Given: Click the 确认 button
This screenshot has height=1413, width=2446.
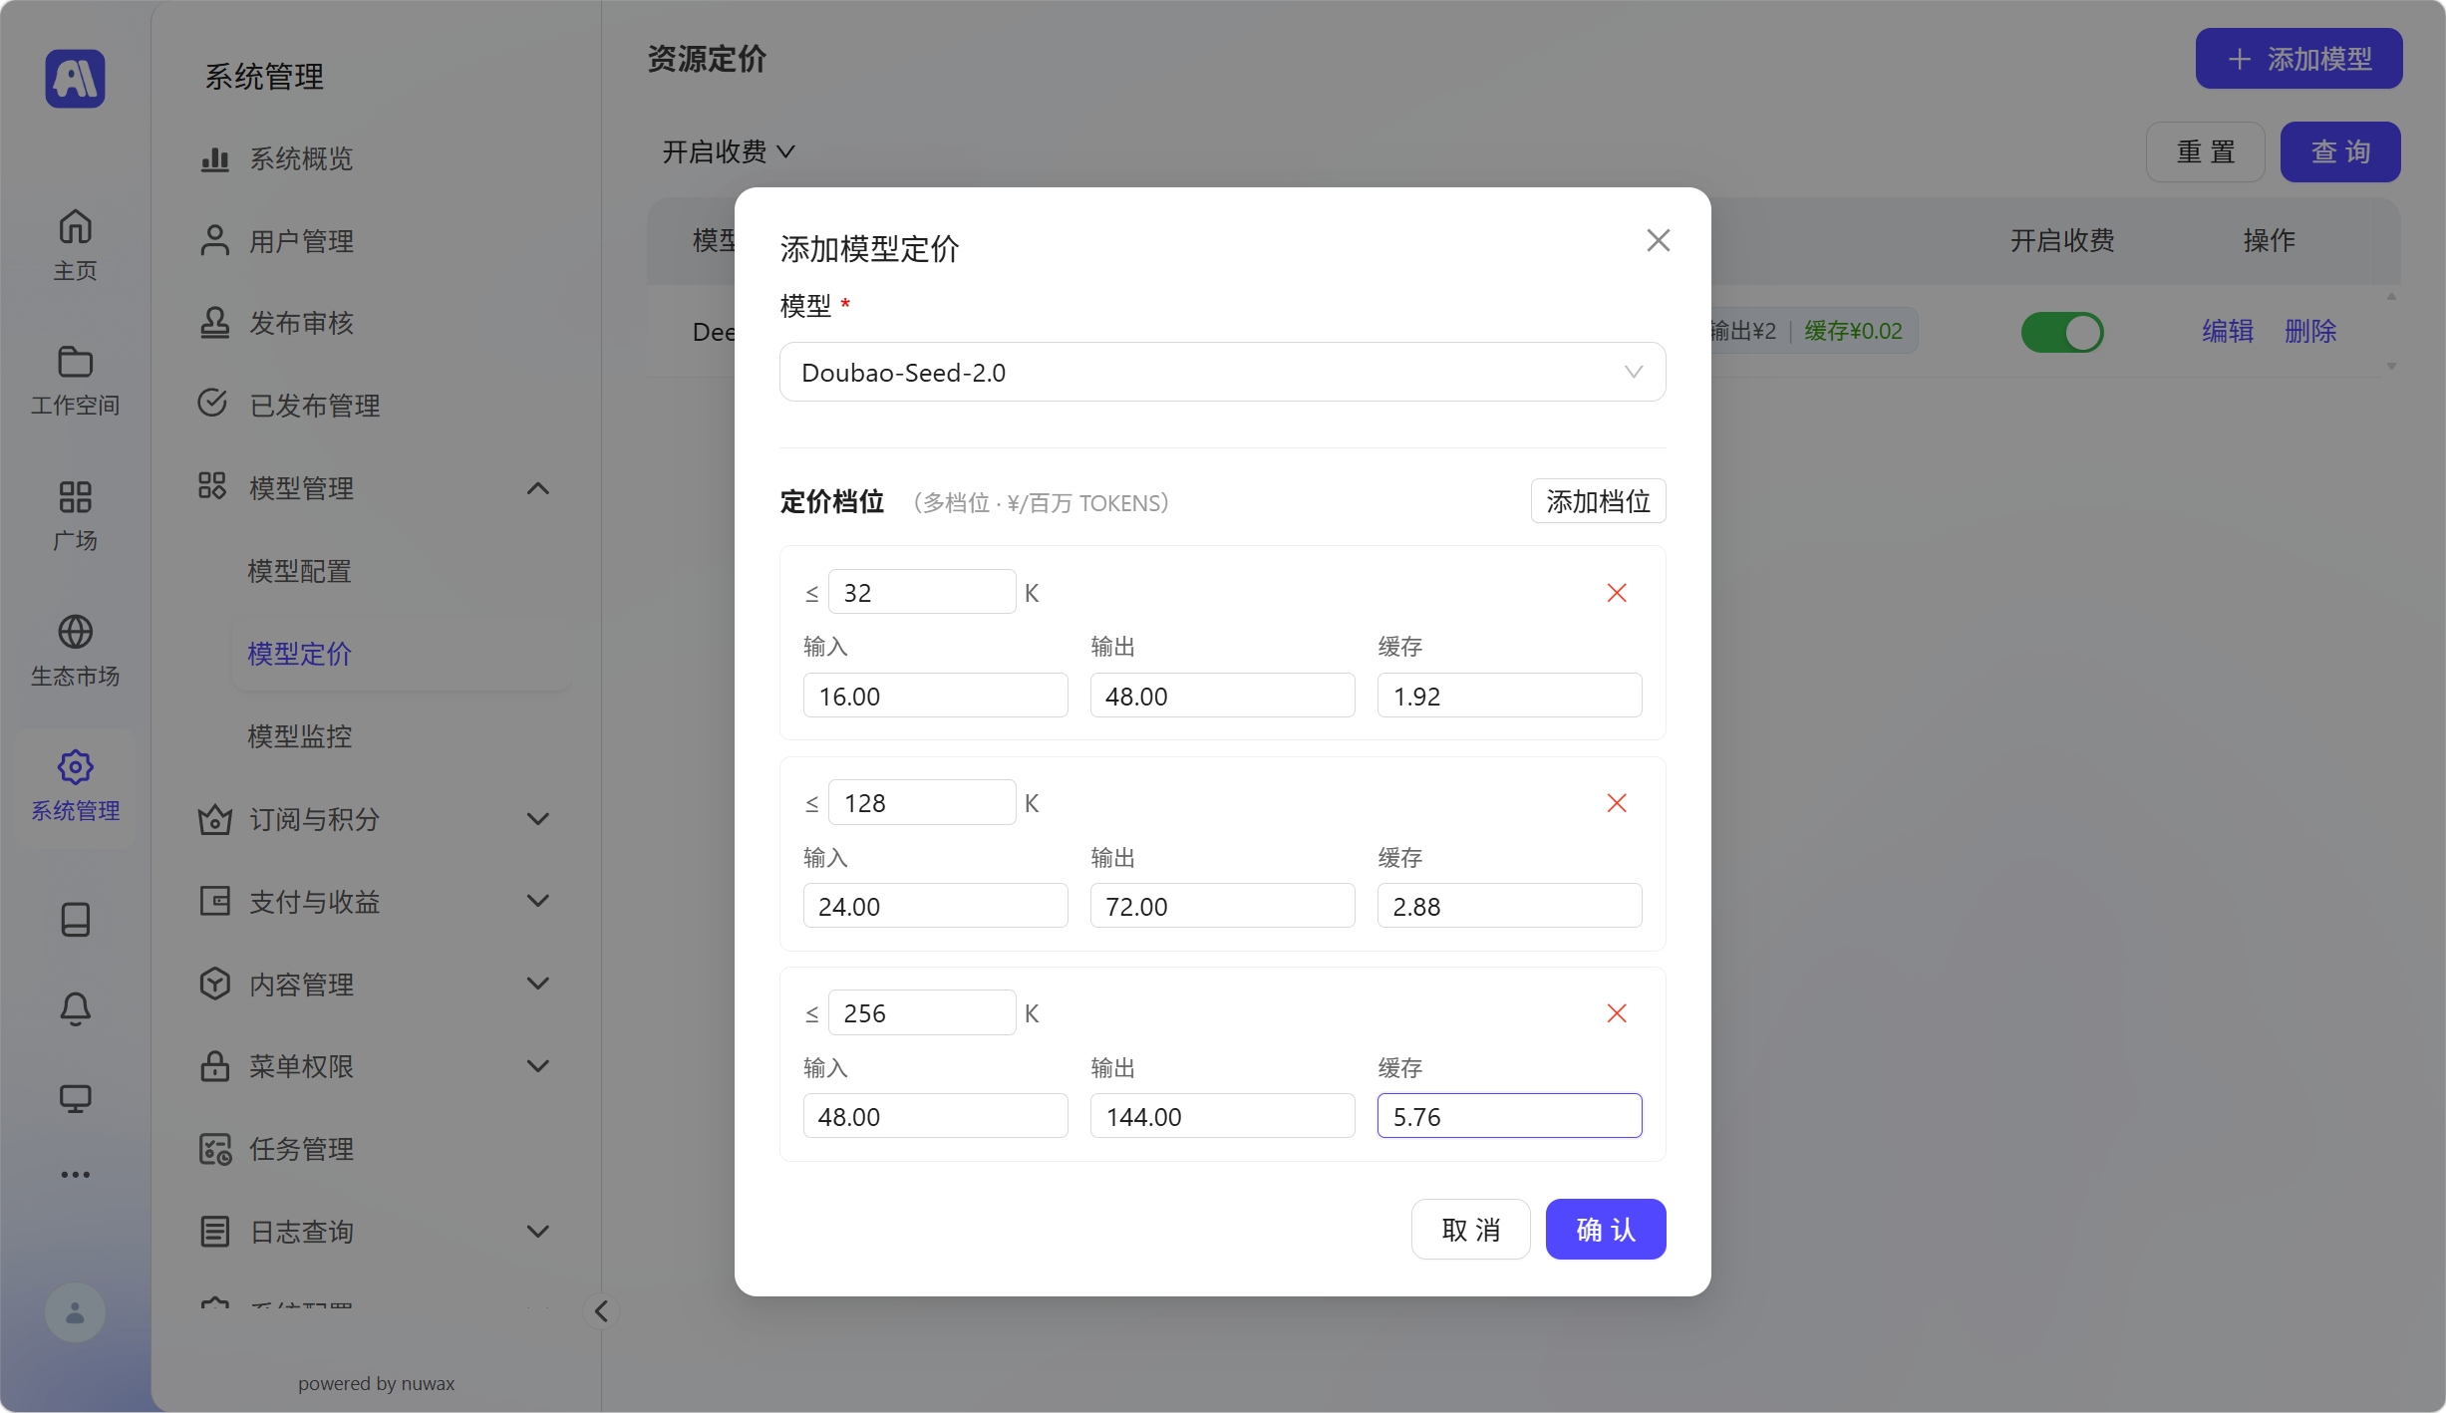Looking at the screenshot, I should coord(1605,1230).
